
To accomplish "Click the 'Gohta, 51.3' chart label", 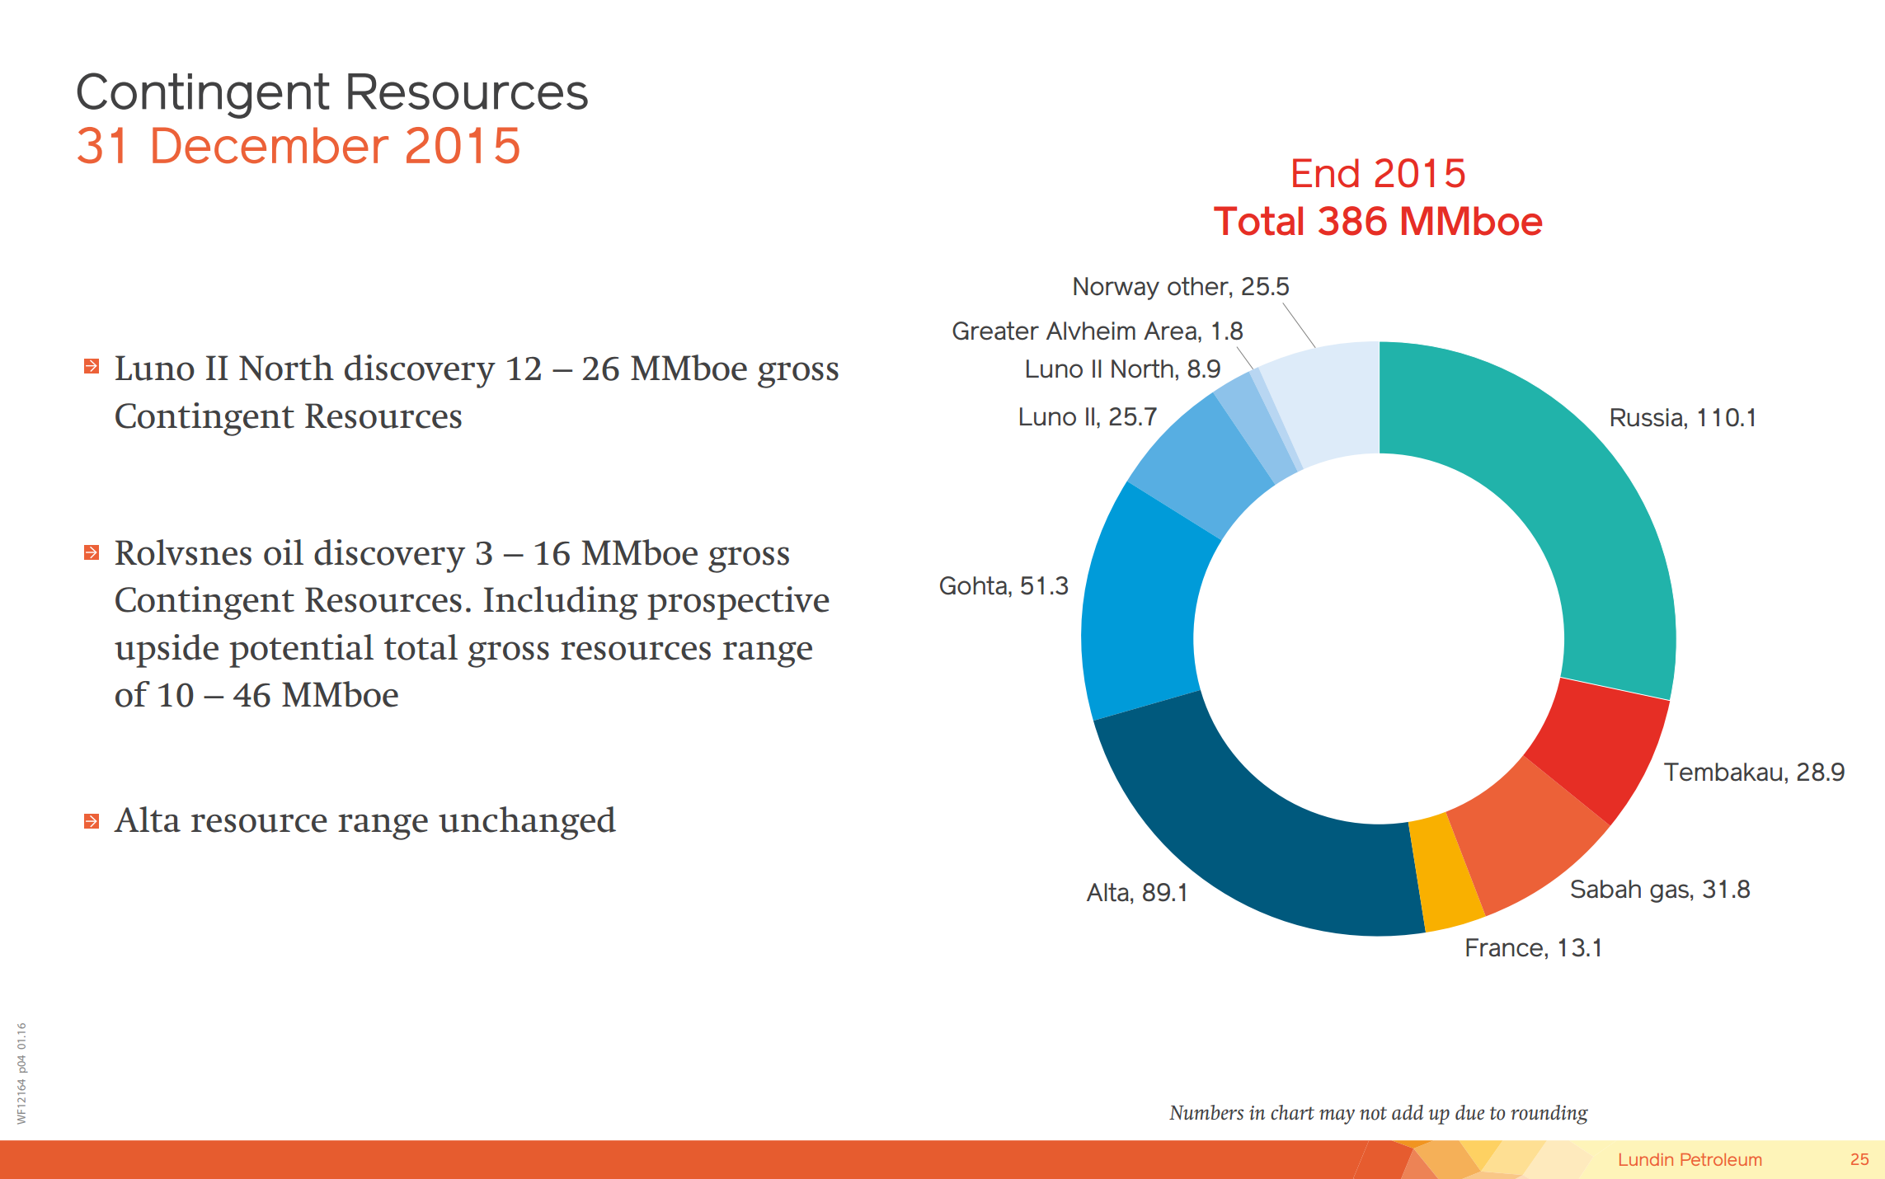I will click(1004, 586).
